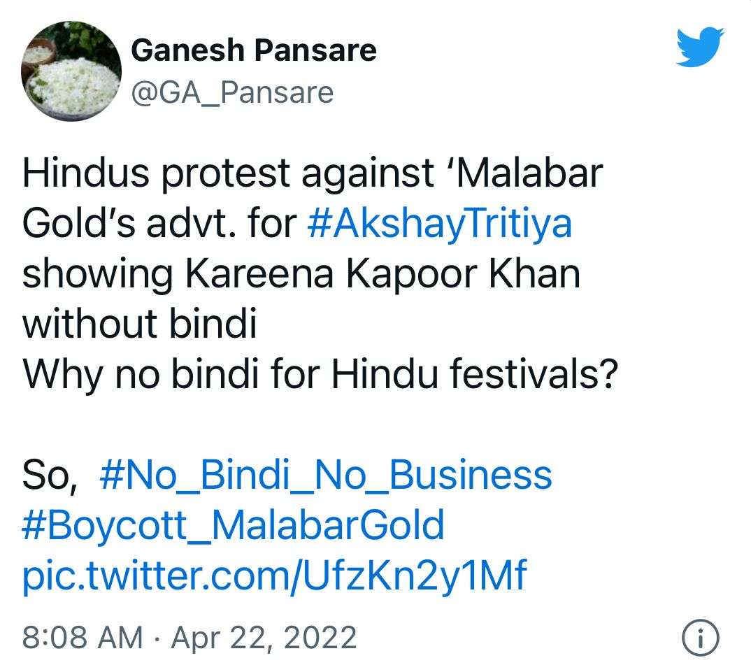Click the Apr 22, 2022 date

click(264, 637)
